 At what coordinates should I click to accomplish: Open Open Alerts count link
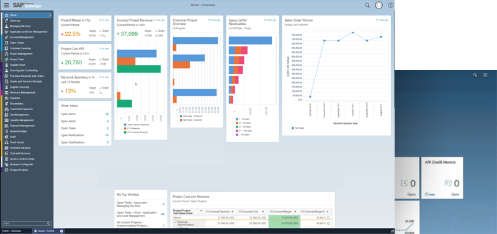pos(108,121)
